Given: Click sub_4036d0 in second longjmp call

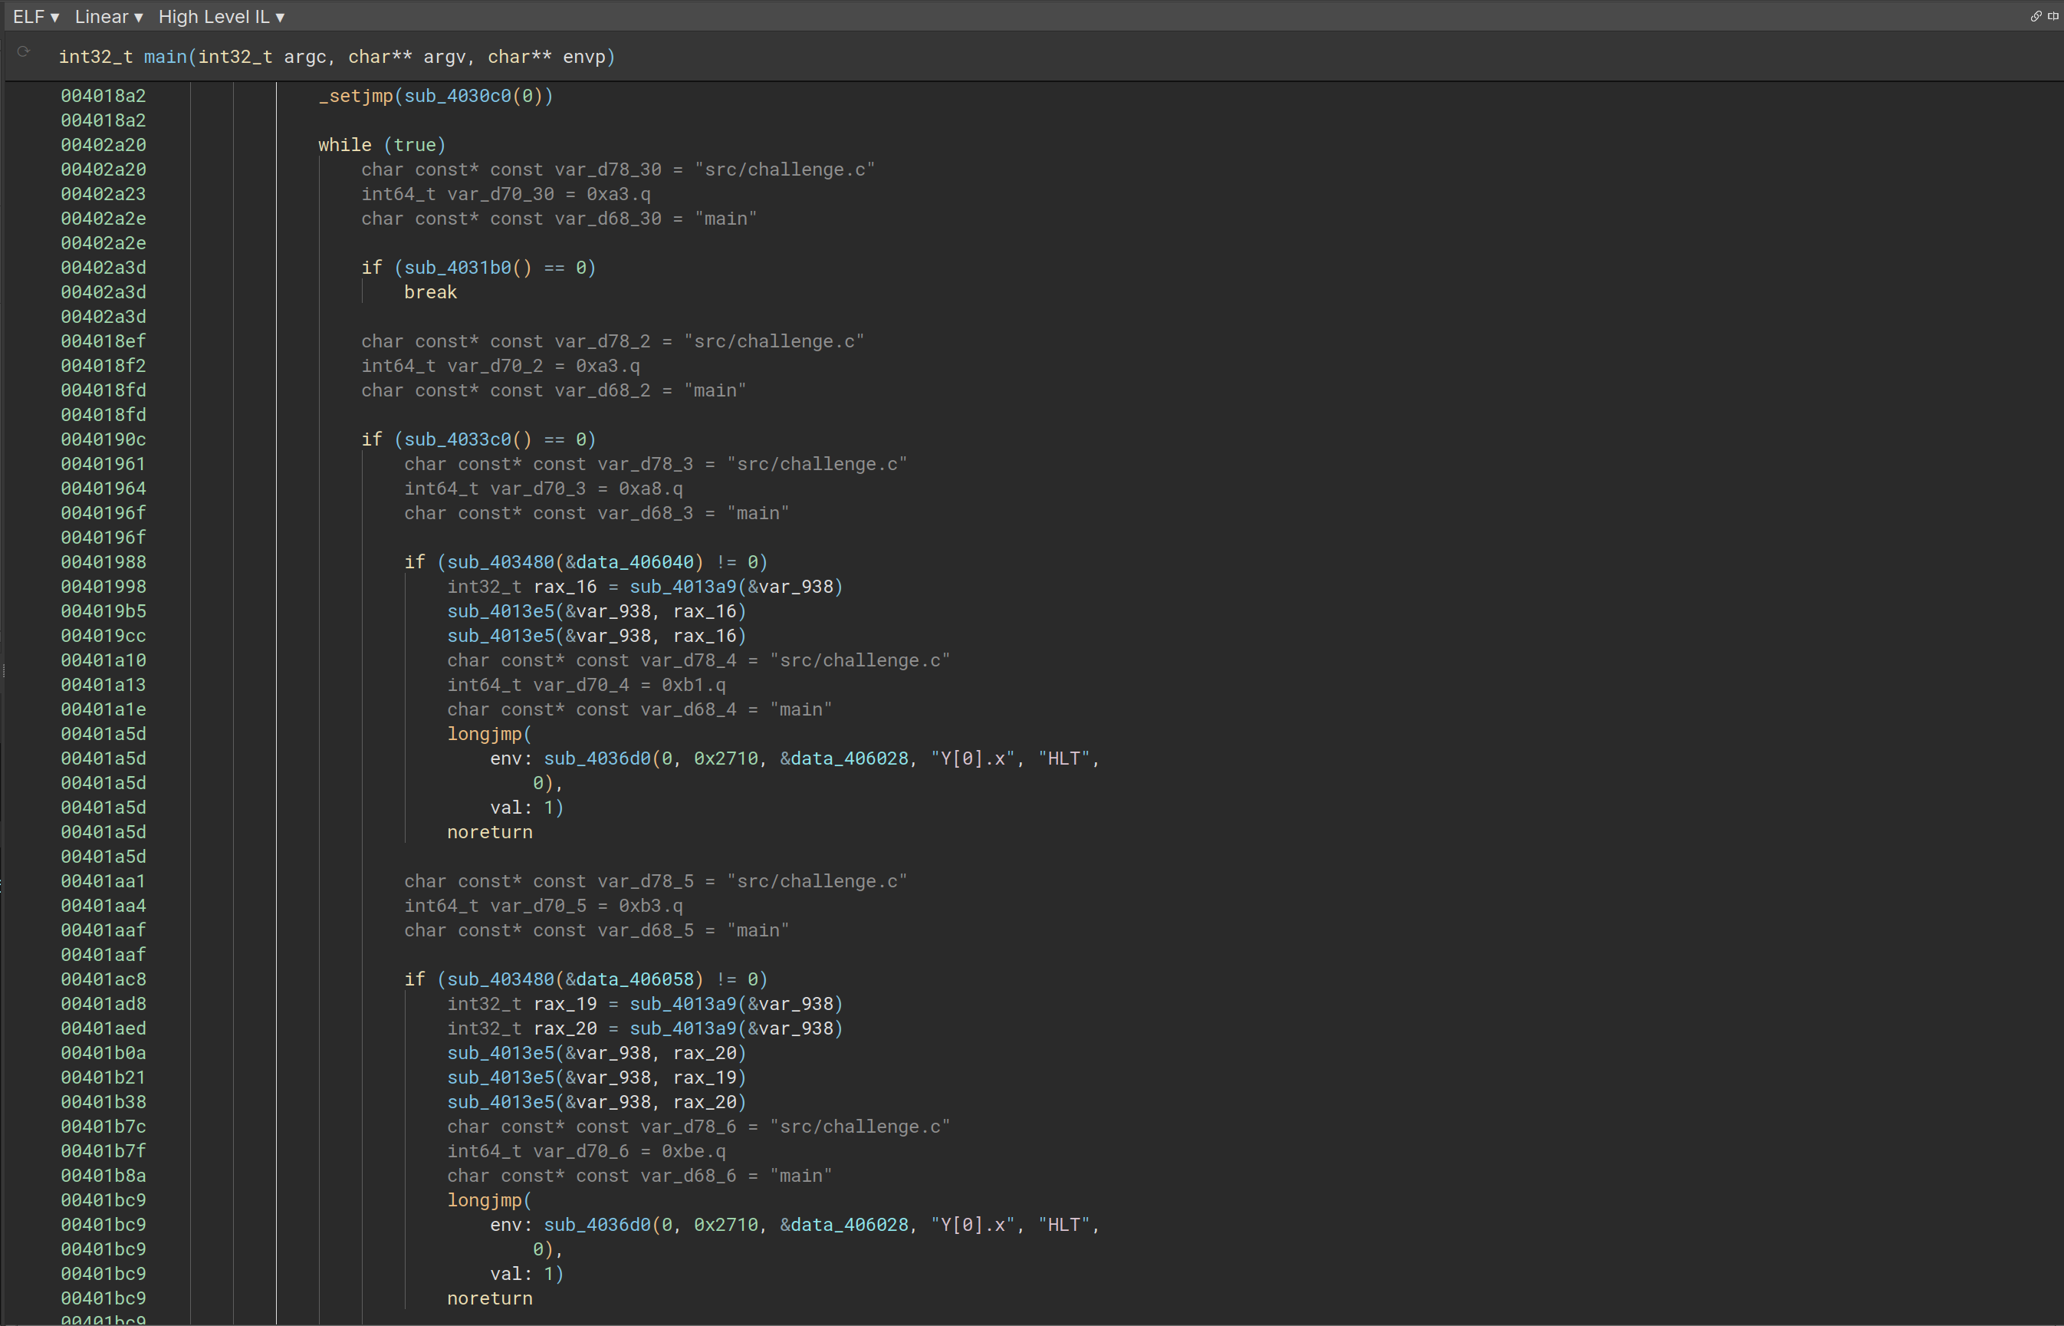Looking at the screenshot, I should [597, 1225].
